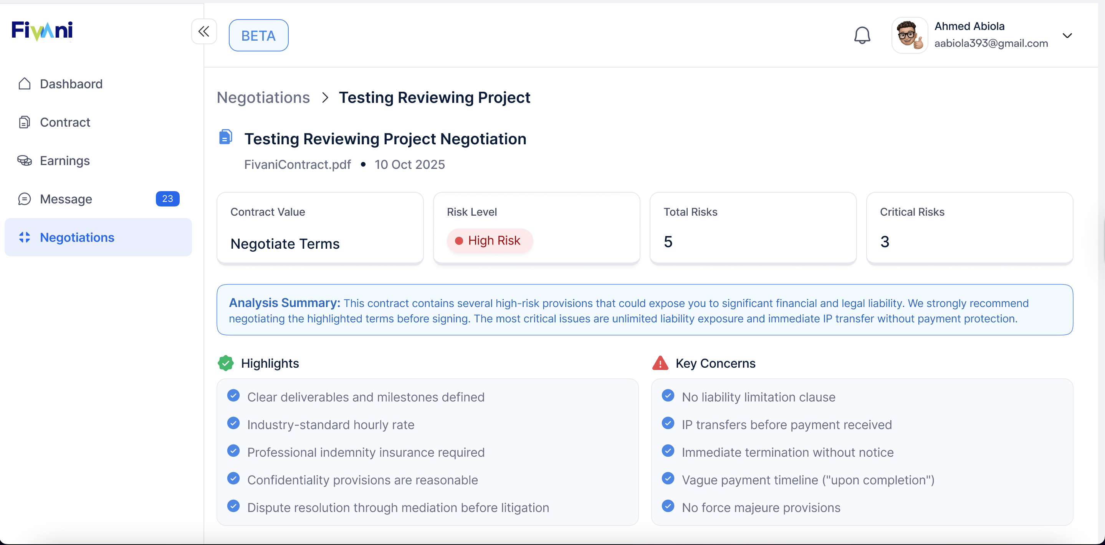Click the Earnings coins icon
This screenshot has width=1105, height=545.
click(25, 161)
